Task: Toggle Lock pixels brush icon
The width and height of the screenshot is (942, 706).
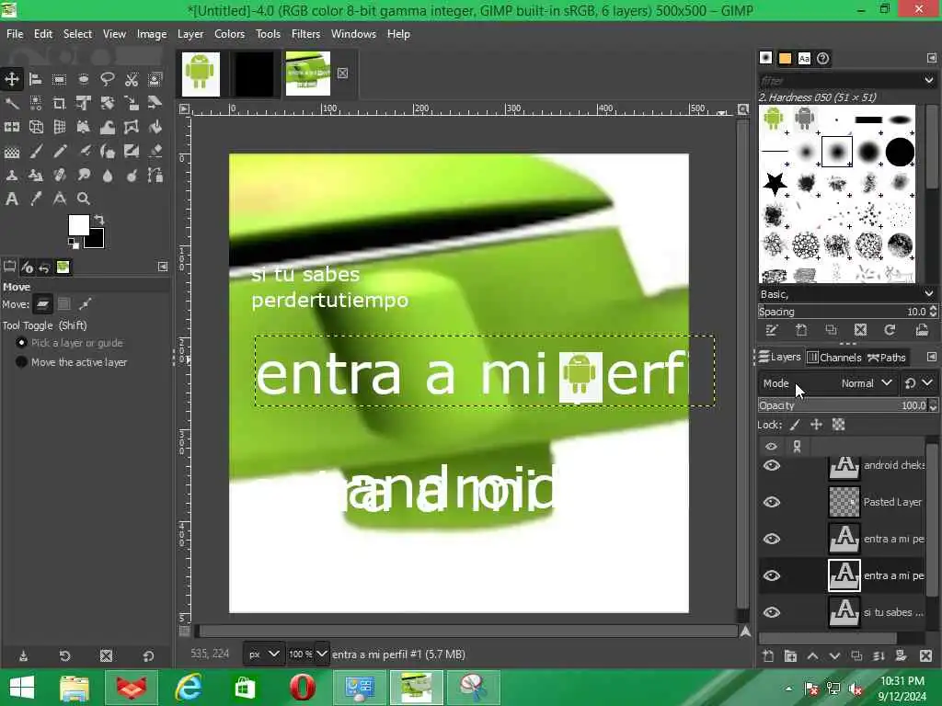Action: (x=795, y=425)
